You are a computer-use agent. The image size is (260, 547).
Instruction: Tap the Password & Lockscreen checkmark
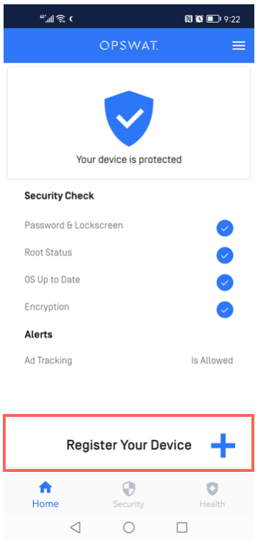tap(225, 229)
